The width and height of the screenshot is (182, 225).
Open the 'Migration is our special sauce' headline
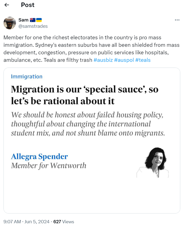click(85, 95)
